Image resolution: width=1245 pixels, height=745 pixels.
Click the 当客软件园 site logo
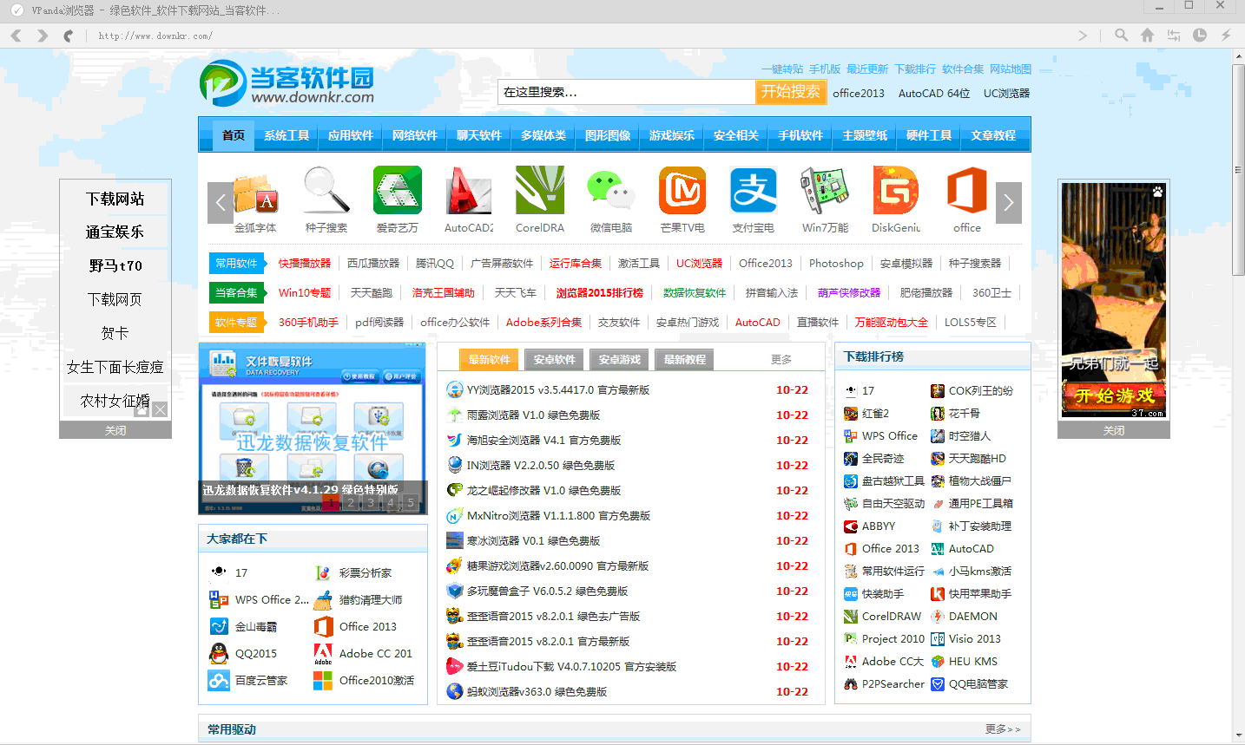click(287, 83)
